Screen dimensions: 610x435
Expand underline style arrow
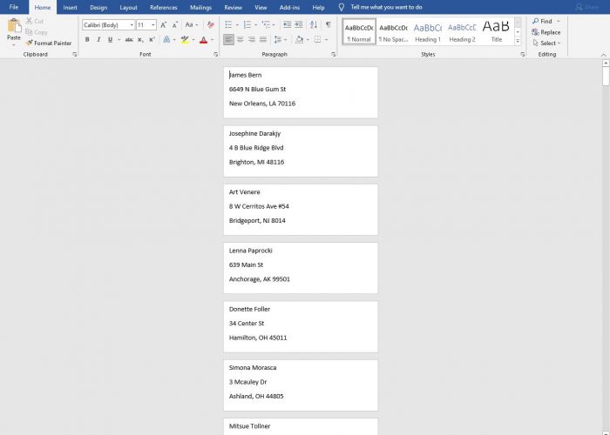119,40
